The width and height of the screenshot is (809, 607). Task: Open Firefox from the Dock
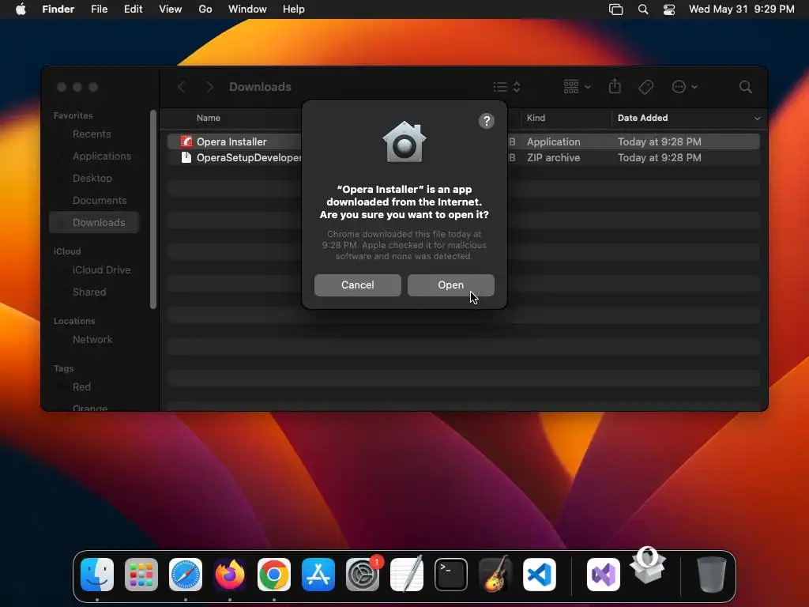[230, 575]
